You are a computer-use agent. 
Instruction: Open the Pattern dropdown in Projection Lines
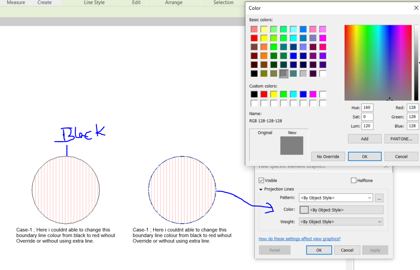(335, 198)
